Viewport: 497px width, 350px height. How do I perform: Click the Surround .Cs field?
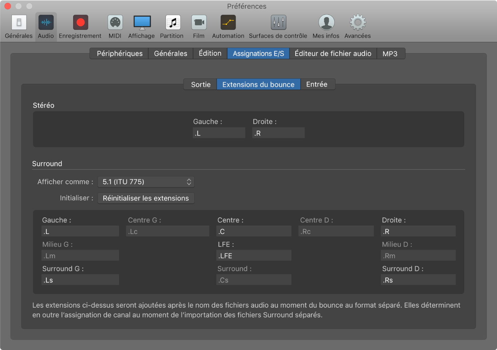click(x=254, y=280)
